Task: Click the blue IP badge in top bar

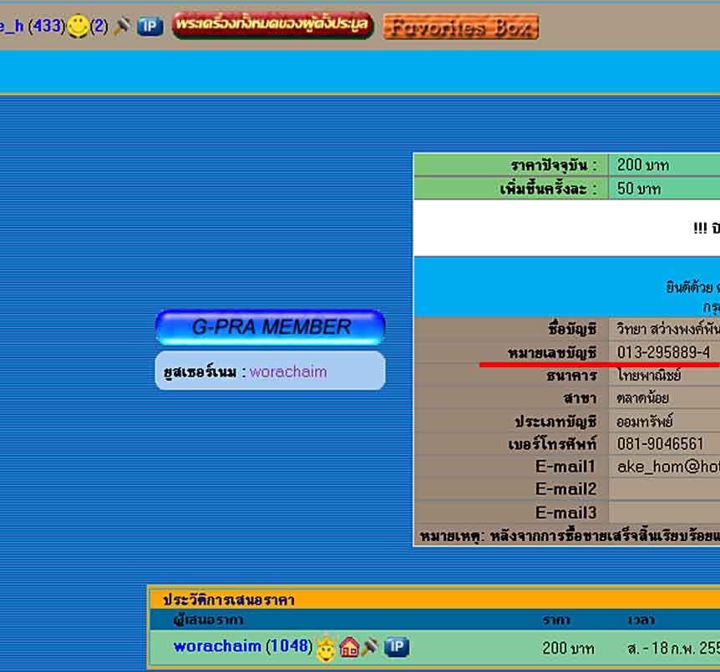Action: [150, 26]
